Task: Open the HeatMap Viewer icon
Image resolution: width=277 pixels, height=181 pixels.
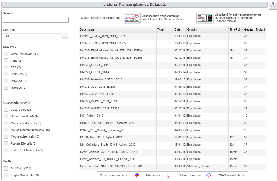Action: point(205,18)
